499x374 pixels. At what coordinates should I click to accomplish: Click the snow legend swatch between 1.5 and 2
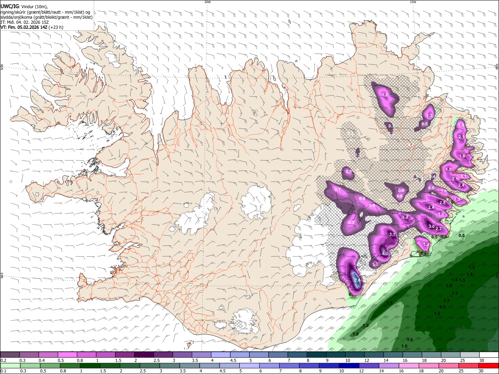pos(125,355)
